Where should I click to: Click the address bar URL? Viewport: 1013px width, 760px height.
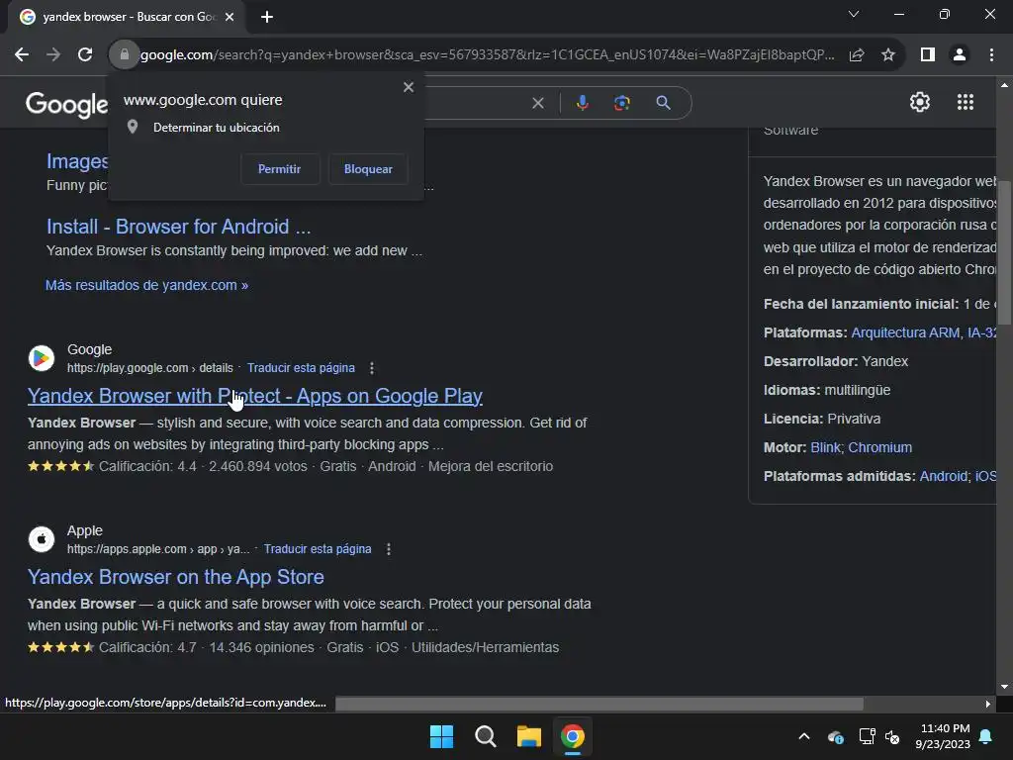click(x=488, y=55)
